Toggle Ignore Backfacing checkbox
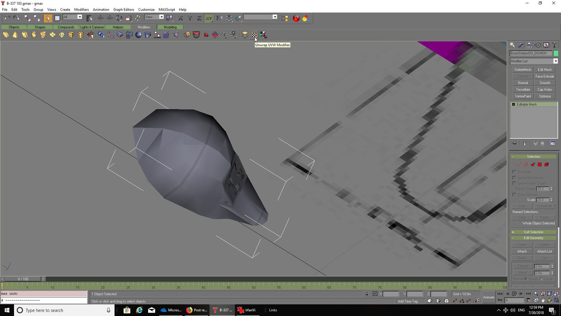Screen dimensions: 561x316 (x=514, y=178)
